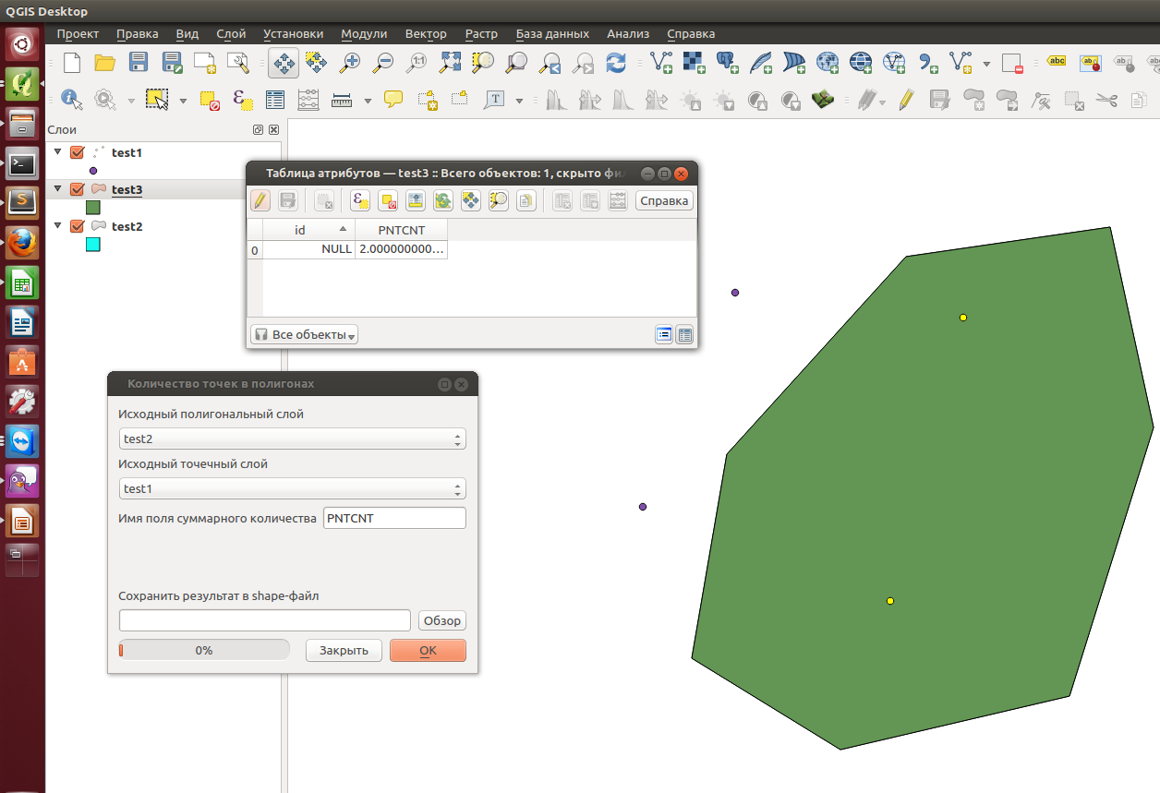Click the Обзор browse button
Image resolution: width=1160 pixels, height=793 pixels.
[x=441, y=620]
